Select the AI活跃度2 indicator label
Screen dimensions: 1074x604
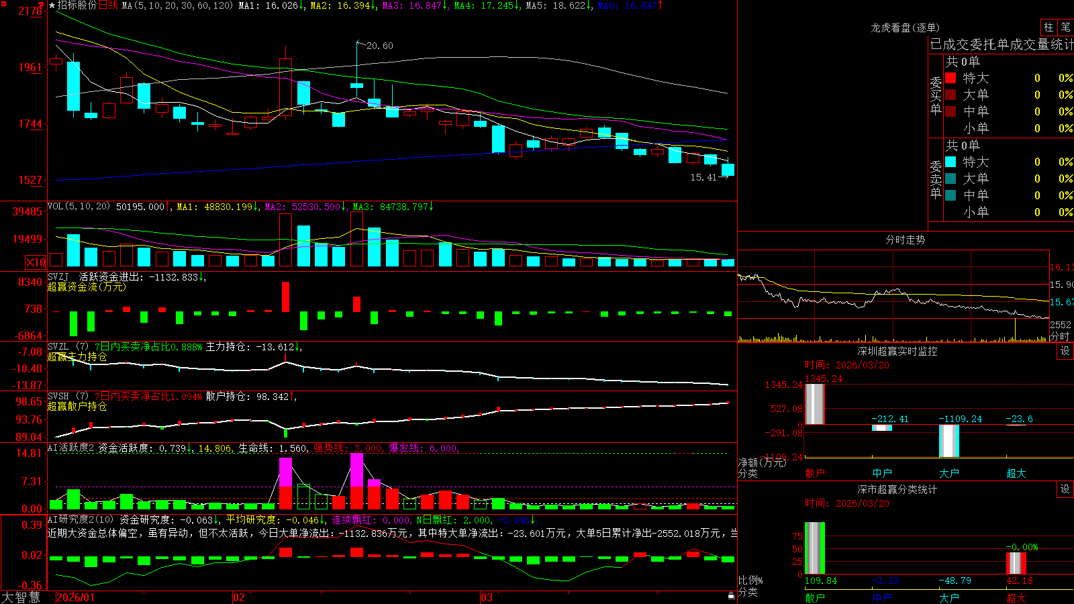[x=70, y=448]
